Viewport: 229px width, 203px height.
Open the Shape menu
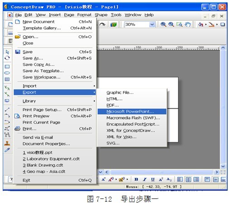[101, 15]
